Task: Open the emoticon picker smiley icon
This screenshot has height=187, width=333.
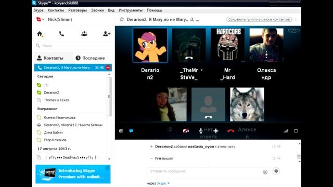Action: tap(265, 172)
